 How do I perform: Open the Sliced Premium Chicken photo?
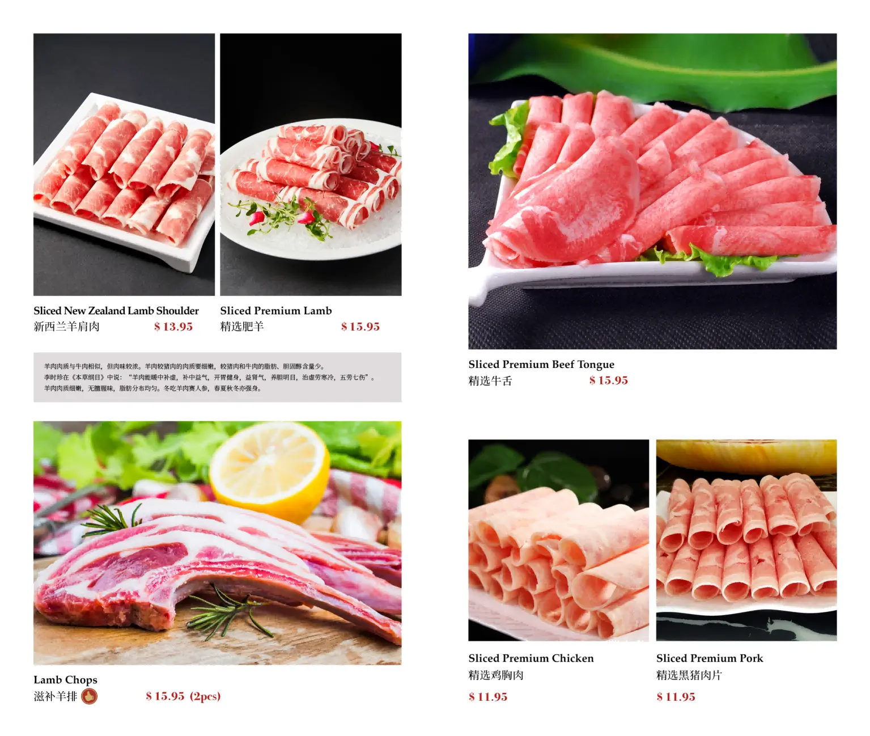coord(558,540)
